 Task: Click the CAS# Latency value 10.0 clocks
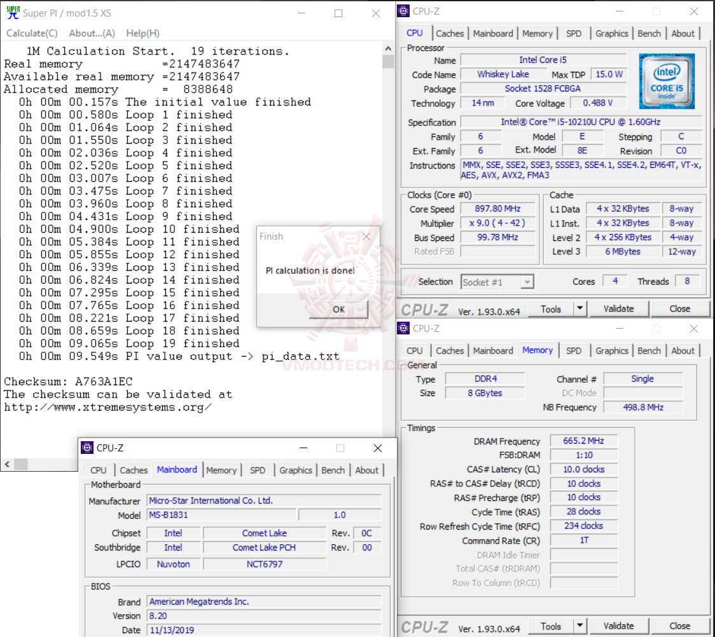coord(583,469)
